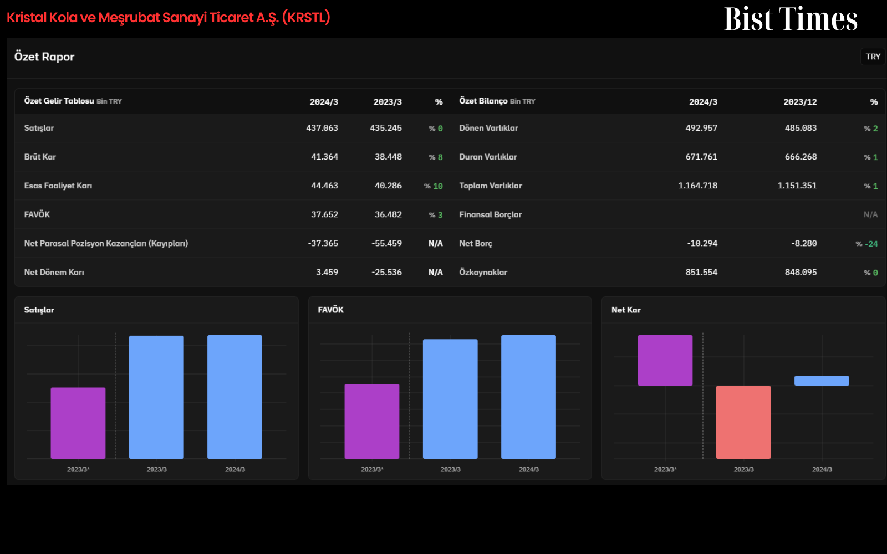
Task: Select the purple 2023/3* bar in Net Kar chart
Action: (x=665, y=360)
